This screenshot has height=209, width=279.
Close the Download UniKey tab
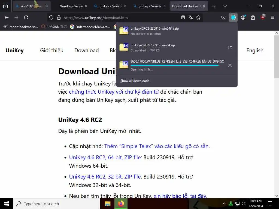click(x=204, y=6)
